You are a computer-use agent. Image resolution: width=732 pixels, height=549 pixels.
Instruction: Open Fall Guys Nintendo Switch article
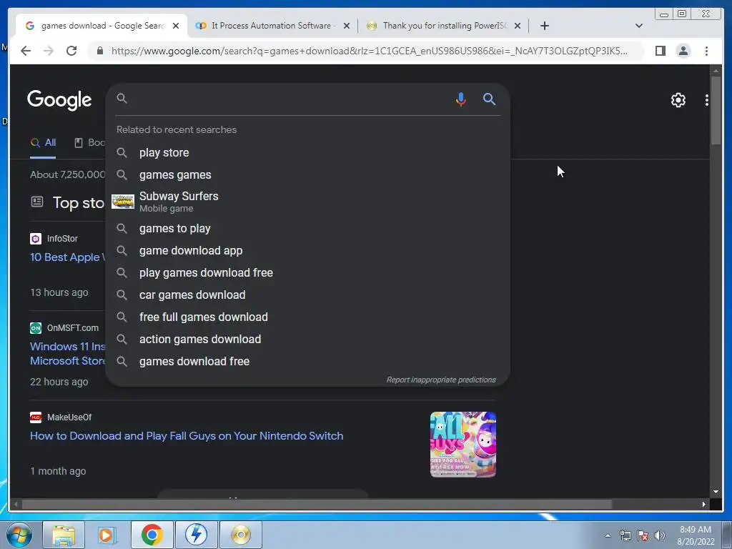click(x=187, y=436)
